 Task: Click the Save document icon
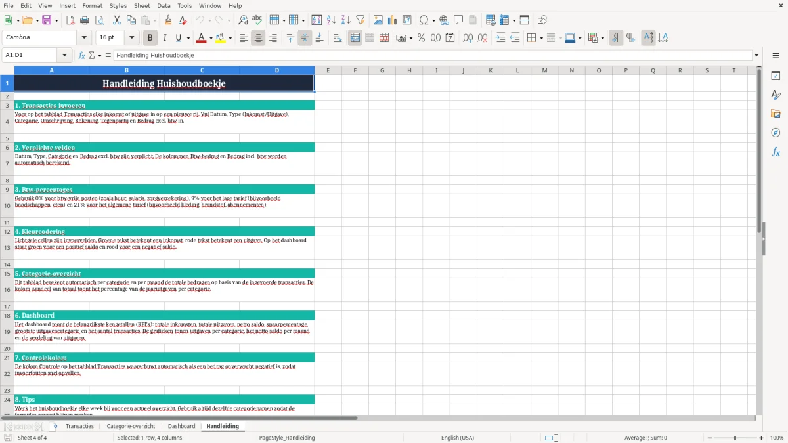(47, 20)
